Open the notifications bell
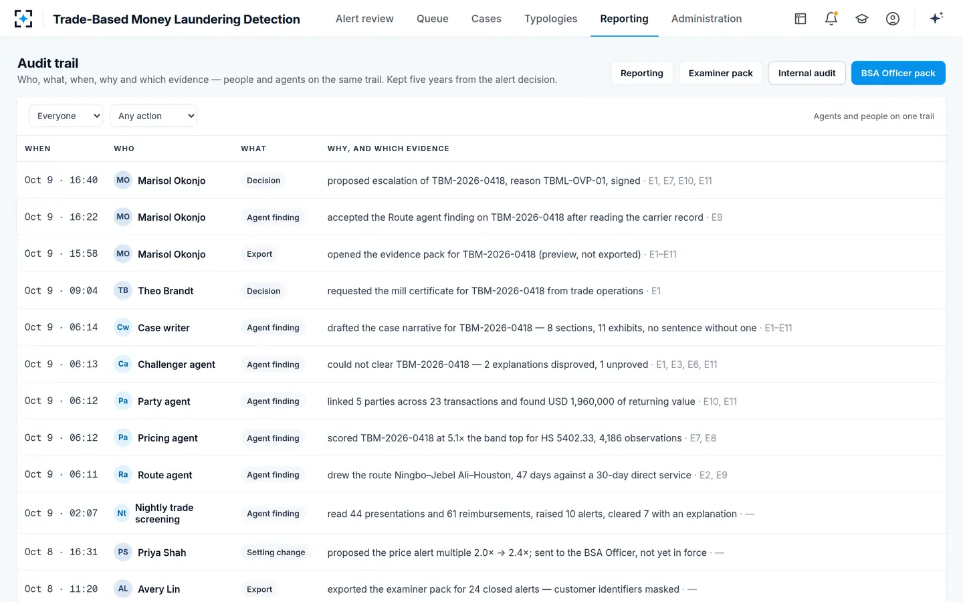 point(831,19)
